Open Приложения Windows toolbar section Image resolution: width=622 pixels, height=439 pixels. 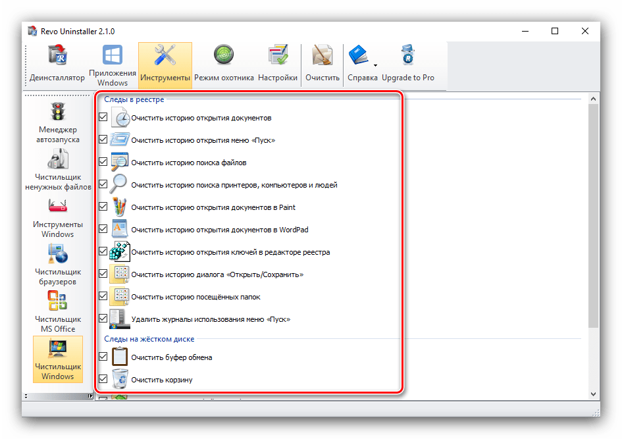pyautogui.click(x=113, y=65)
